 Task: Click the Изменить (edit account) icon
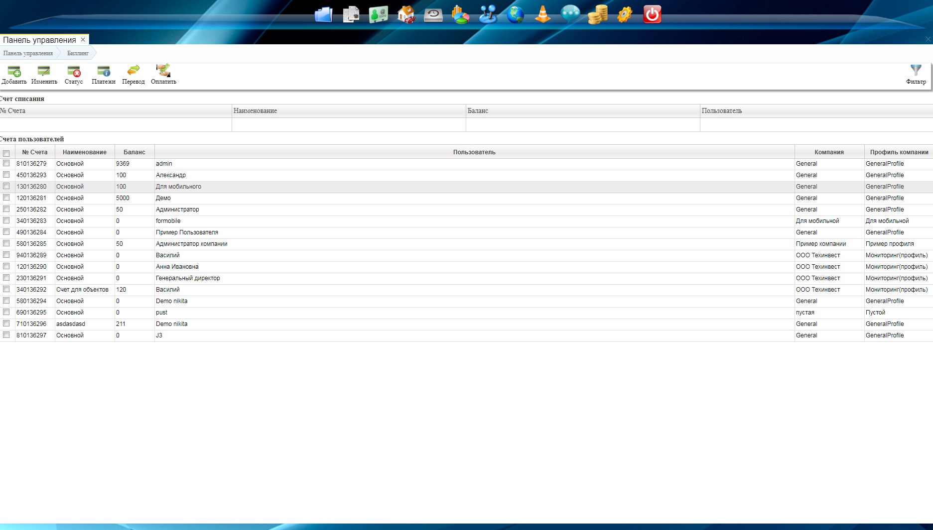[44, 71]
